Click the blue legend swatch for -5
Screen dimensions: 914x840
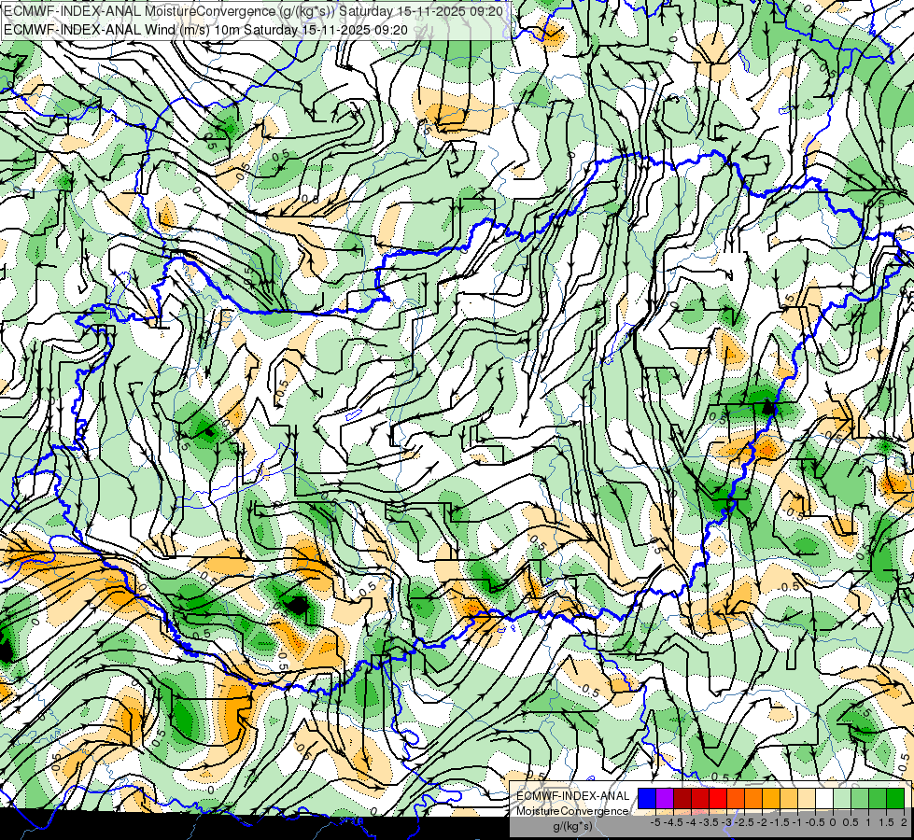tap(647, 799)
